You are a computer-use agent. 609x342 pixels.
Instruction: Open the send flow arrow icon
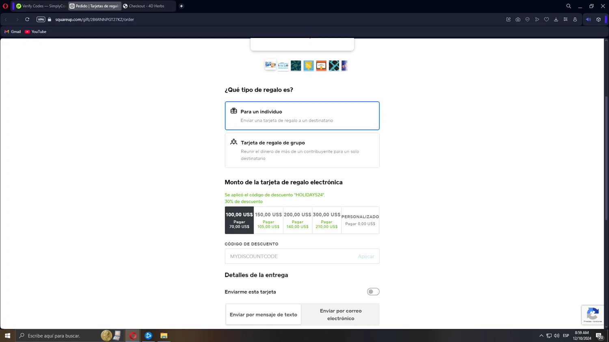pos(537,19)
